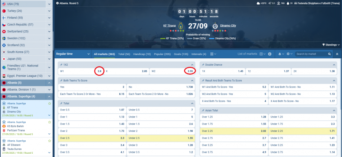
Task: Pin the Double Chance market
Action: point(203,65)
